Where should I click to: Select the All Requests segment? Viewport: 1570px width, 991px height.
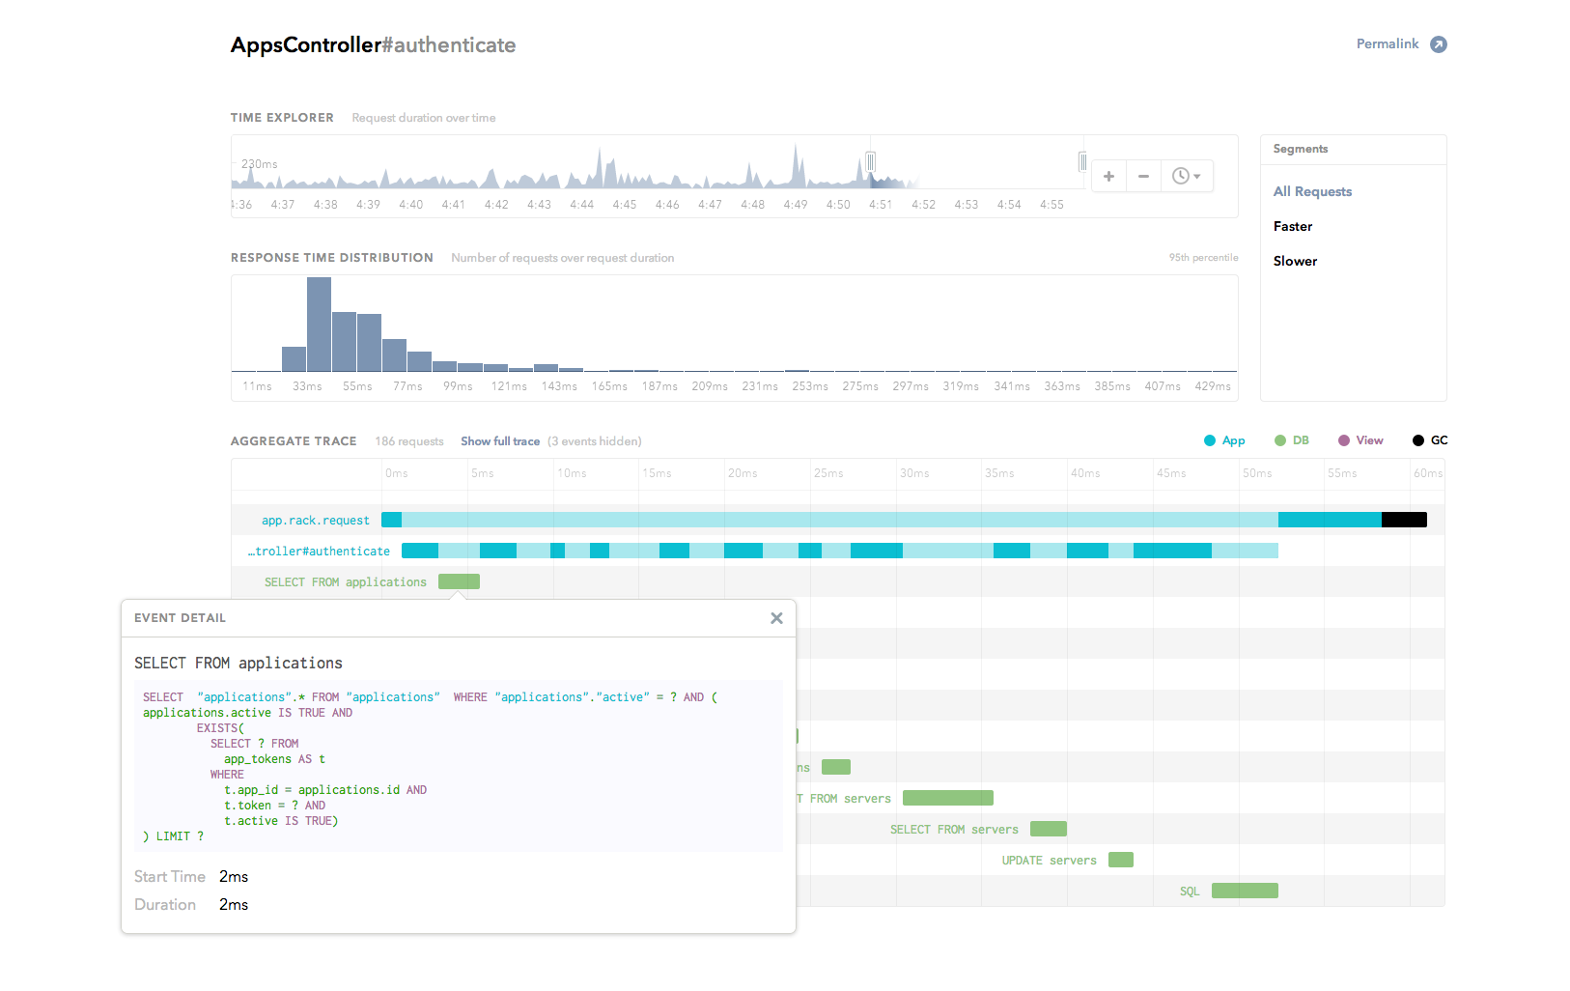coord(1312,191)
